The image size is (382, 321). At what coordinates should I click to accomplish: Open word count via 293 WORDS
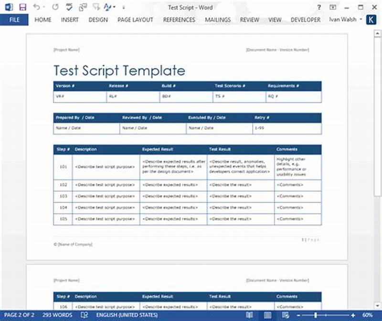[57, 315]
